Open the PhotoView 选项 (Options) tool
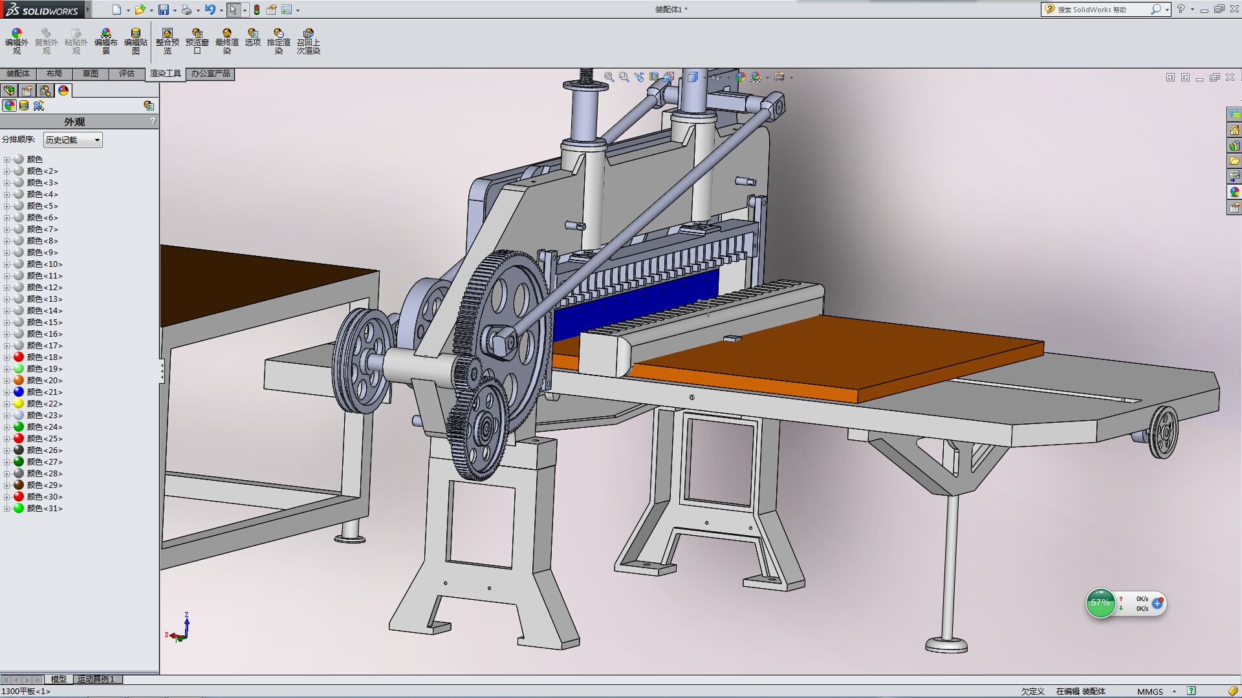Image resolution: width=1242 pixels, height=698 pixels. pos(252,40)
